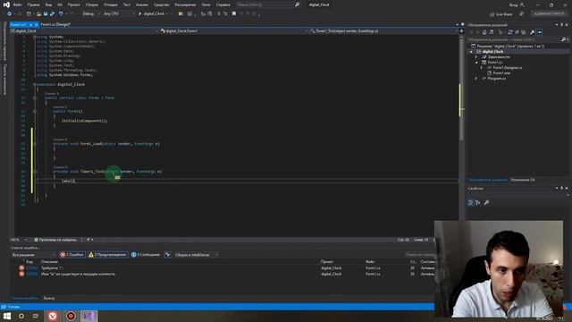Select the solution 'digital_Clock' root node
This screenshot has width=572, height=322.
(x=508, y=46)
